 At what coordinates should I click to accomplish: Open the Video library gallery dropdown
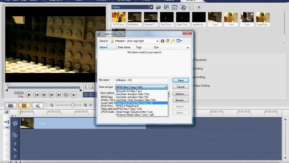pos(151,7)
